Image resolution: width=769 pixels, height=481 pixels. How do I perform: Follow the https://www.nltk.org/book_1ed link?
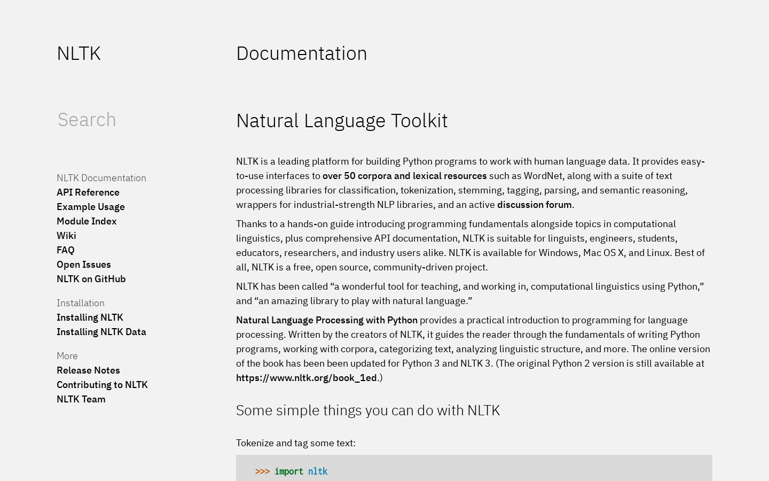[x=307, y=378]
